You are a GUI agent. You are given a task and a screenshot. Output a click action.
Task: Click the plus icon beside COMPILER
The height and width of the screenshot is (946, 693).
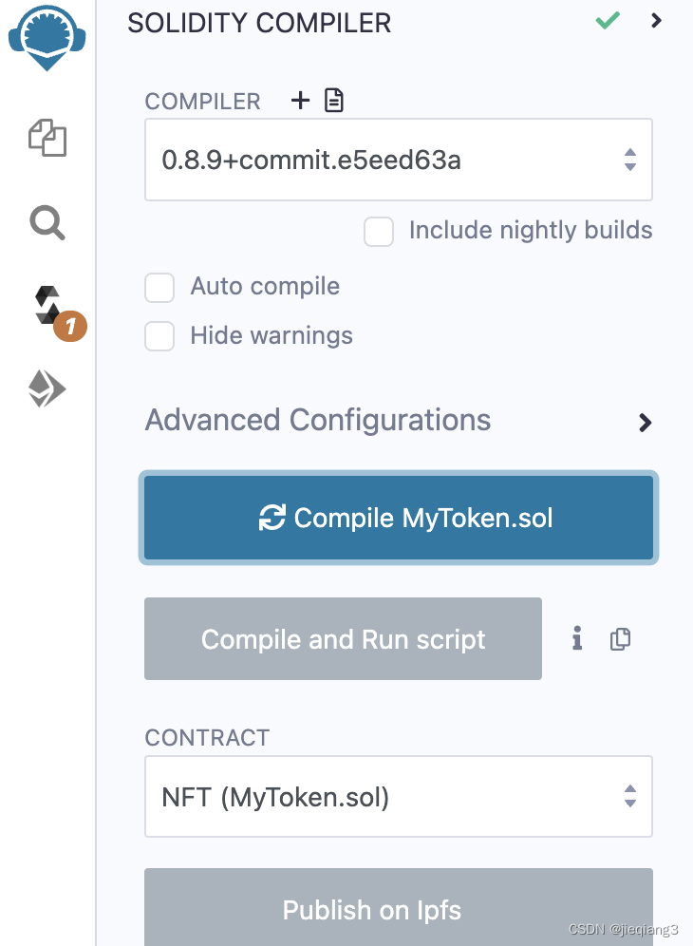(x=300, y=100)
